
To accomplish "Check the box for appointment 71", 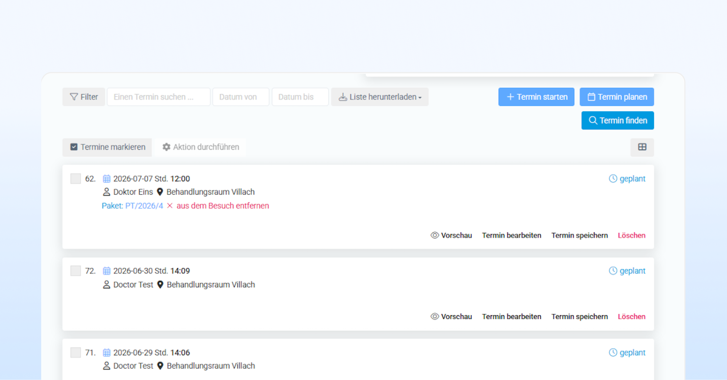I will (75, 352).
